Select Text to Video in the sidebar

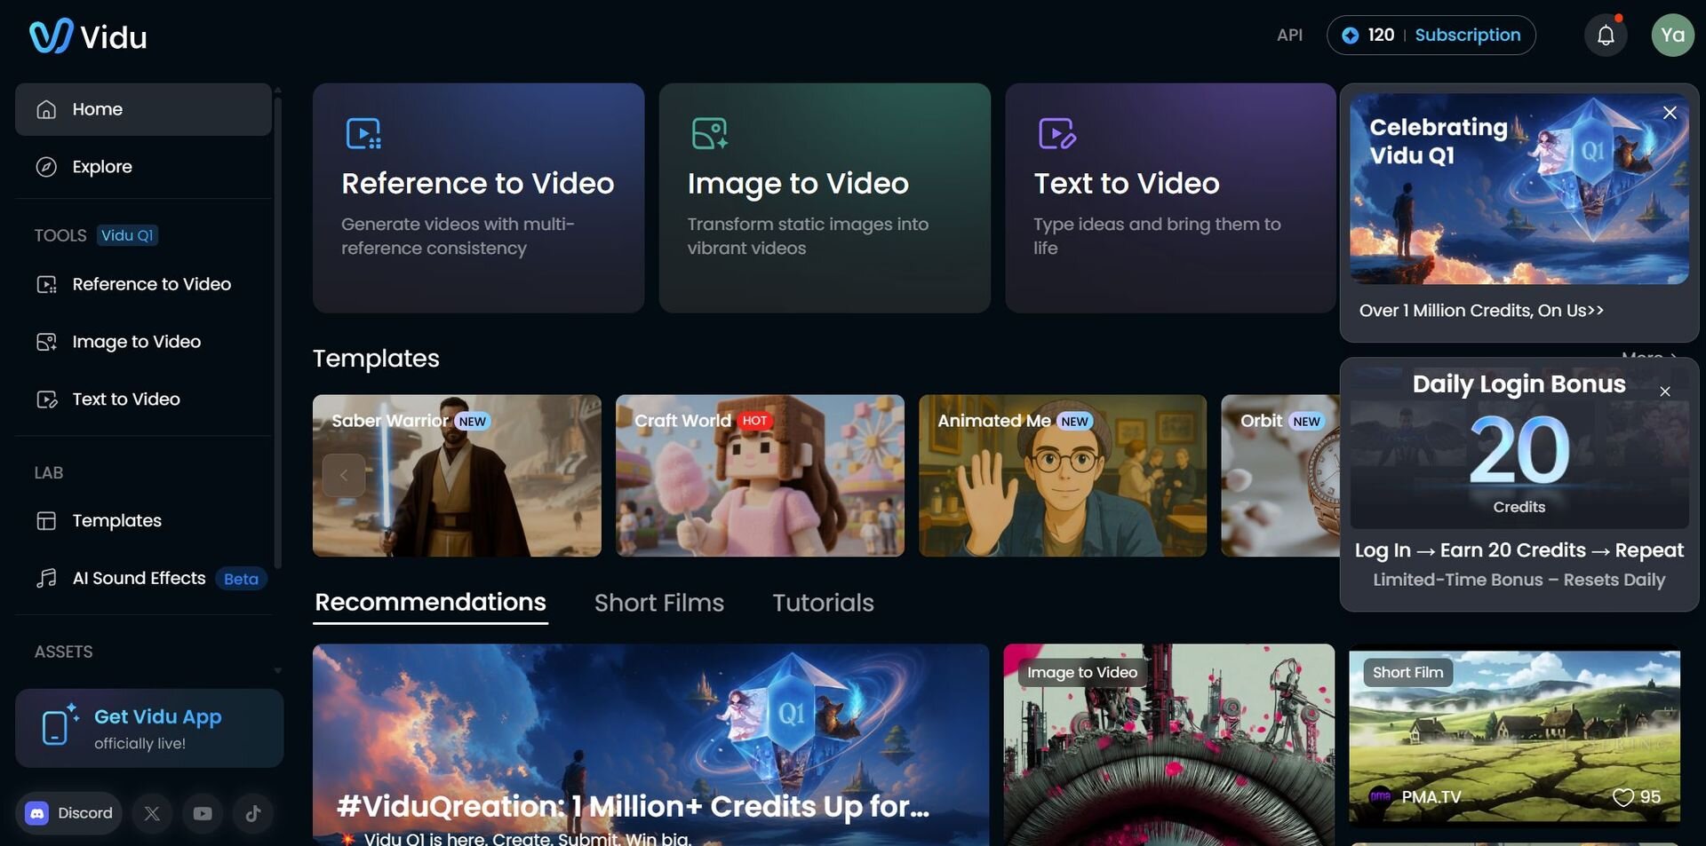pyautogui.click(x=143, y=399)
